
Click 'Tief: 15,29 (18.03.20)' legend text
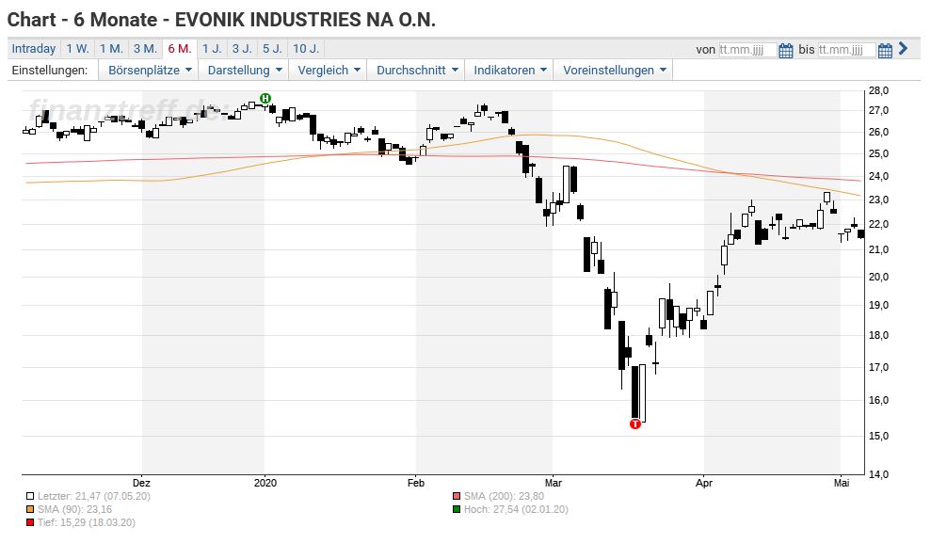pos(86,522)
